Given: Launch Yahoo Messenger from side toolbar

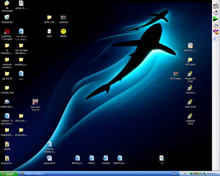Looking at the screenshot, I should point(216,32).
